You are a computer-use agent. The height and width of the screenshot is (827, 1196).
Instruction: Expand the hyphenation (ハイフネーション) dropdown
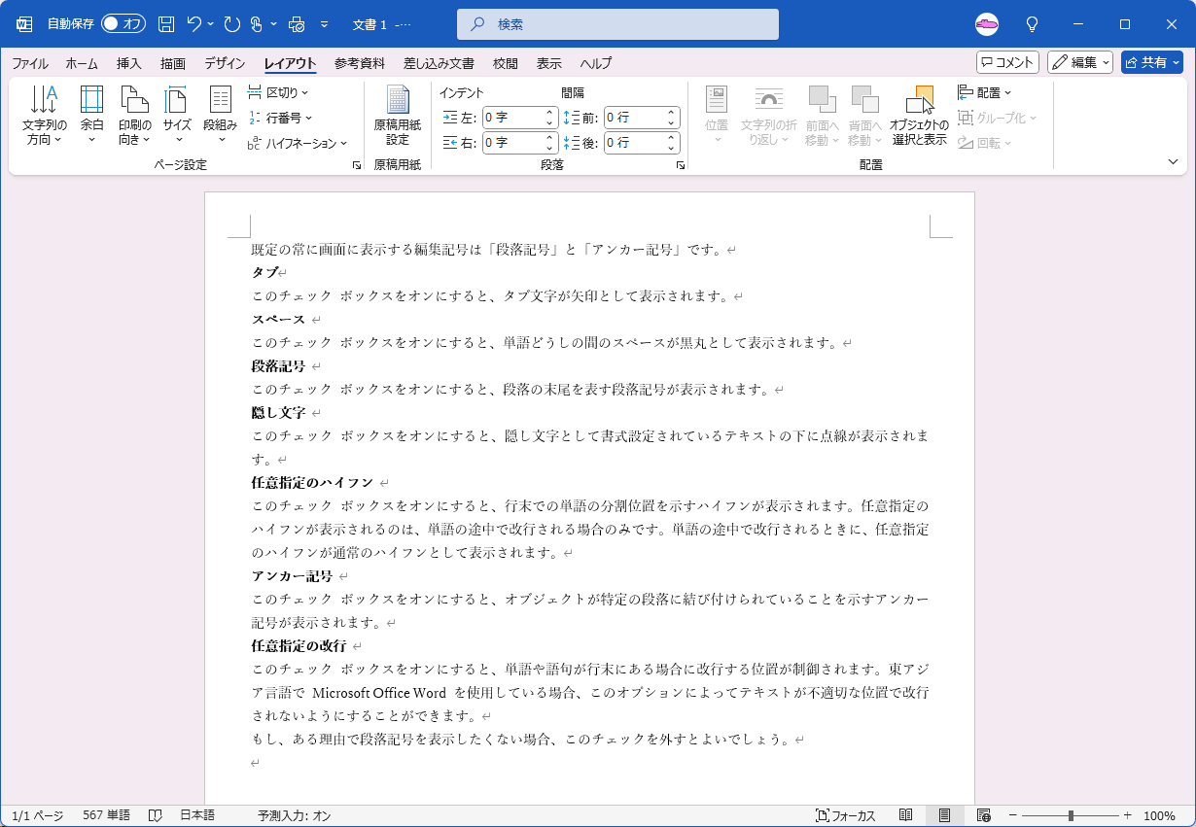click(x=298, y=143)
